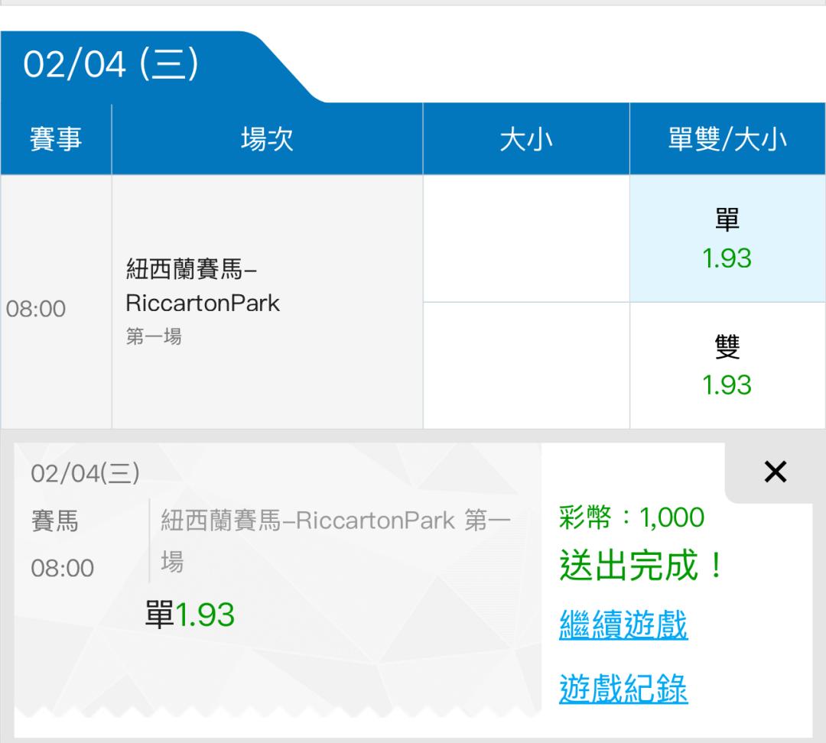Click the 彩幣:1,000 amount in bet slip
The width and height of the screenshot is (826, 743).
tap(632, 518)
